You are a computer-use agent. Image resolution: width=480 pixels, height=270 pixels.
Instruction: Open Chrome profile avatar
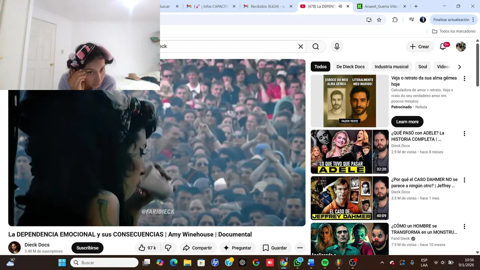(x=423, y=20)
